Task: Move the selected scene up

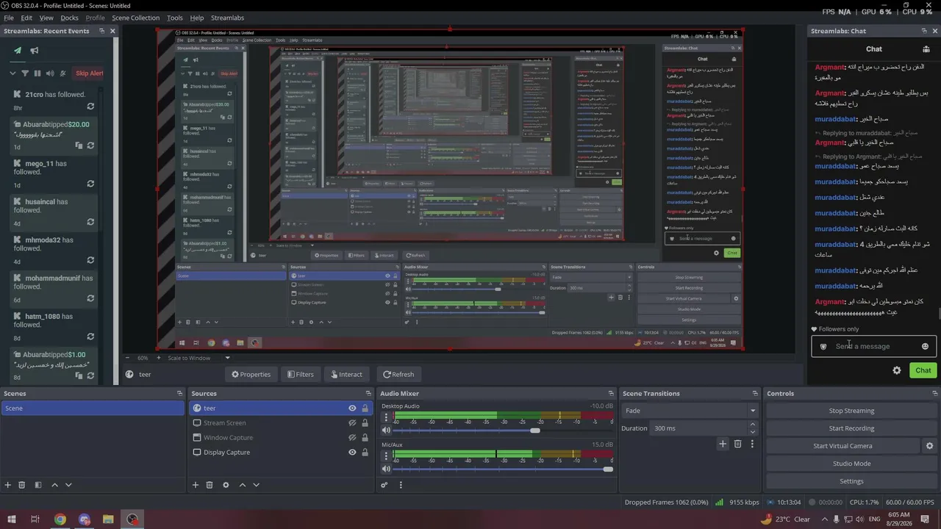Action: [x=54, y=485]
